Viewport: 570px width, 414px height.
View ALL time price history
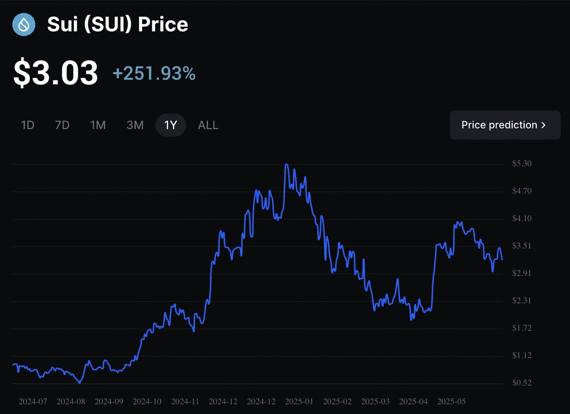pos(208,125)
